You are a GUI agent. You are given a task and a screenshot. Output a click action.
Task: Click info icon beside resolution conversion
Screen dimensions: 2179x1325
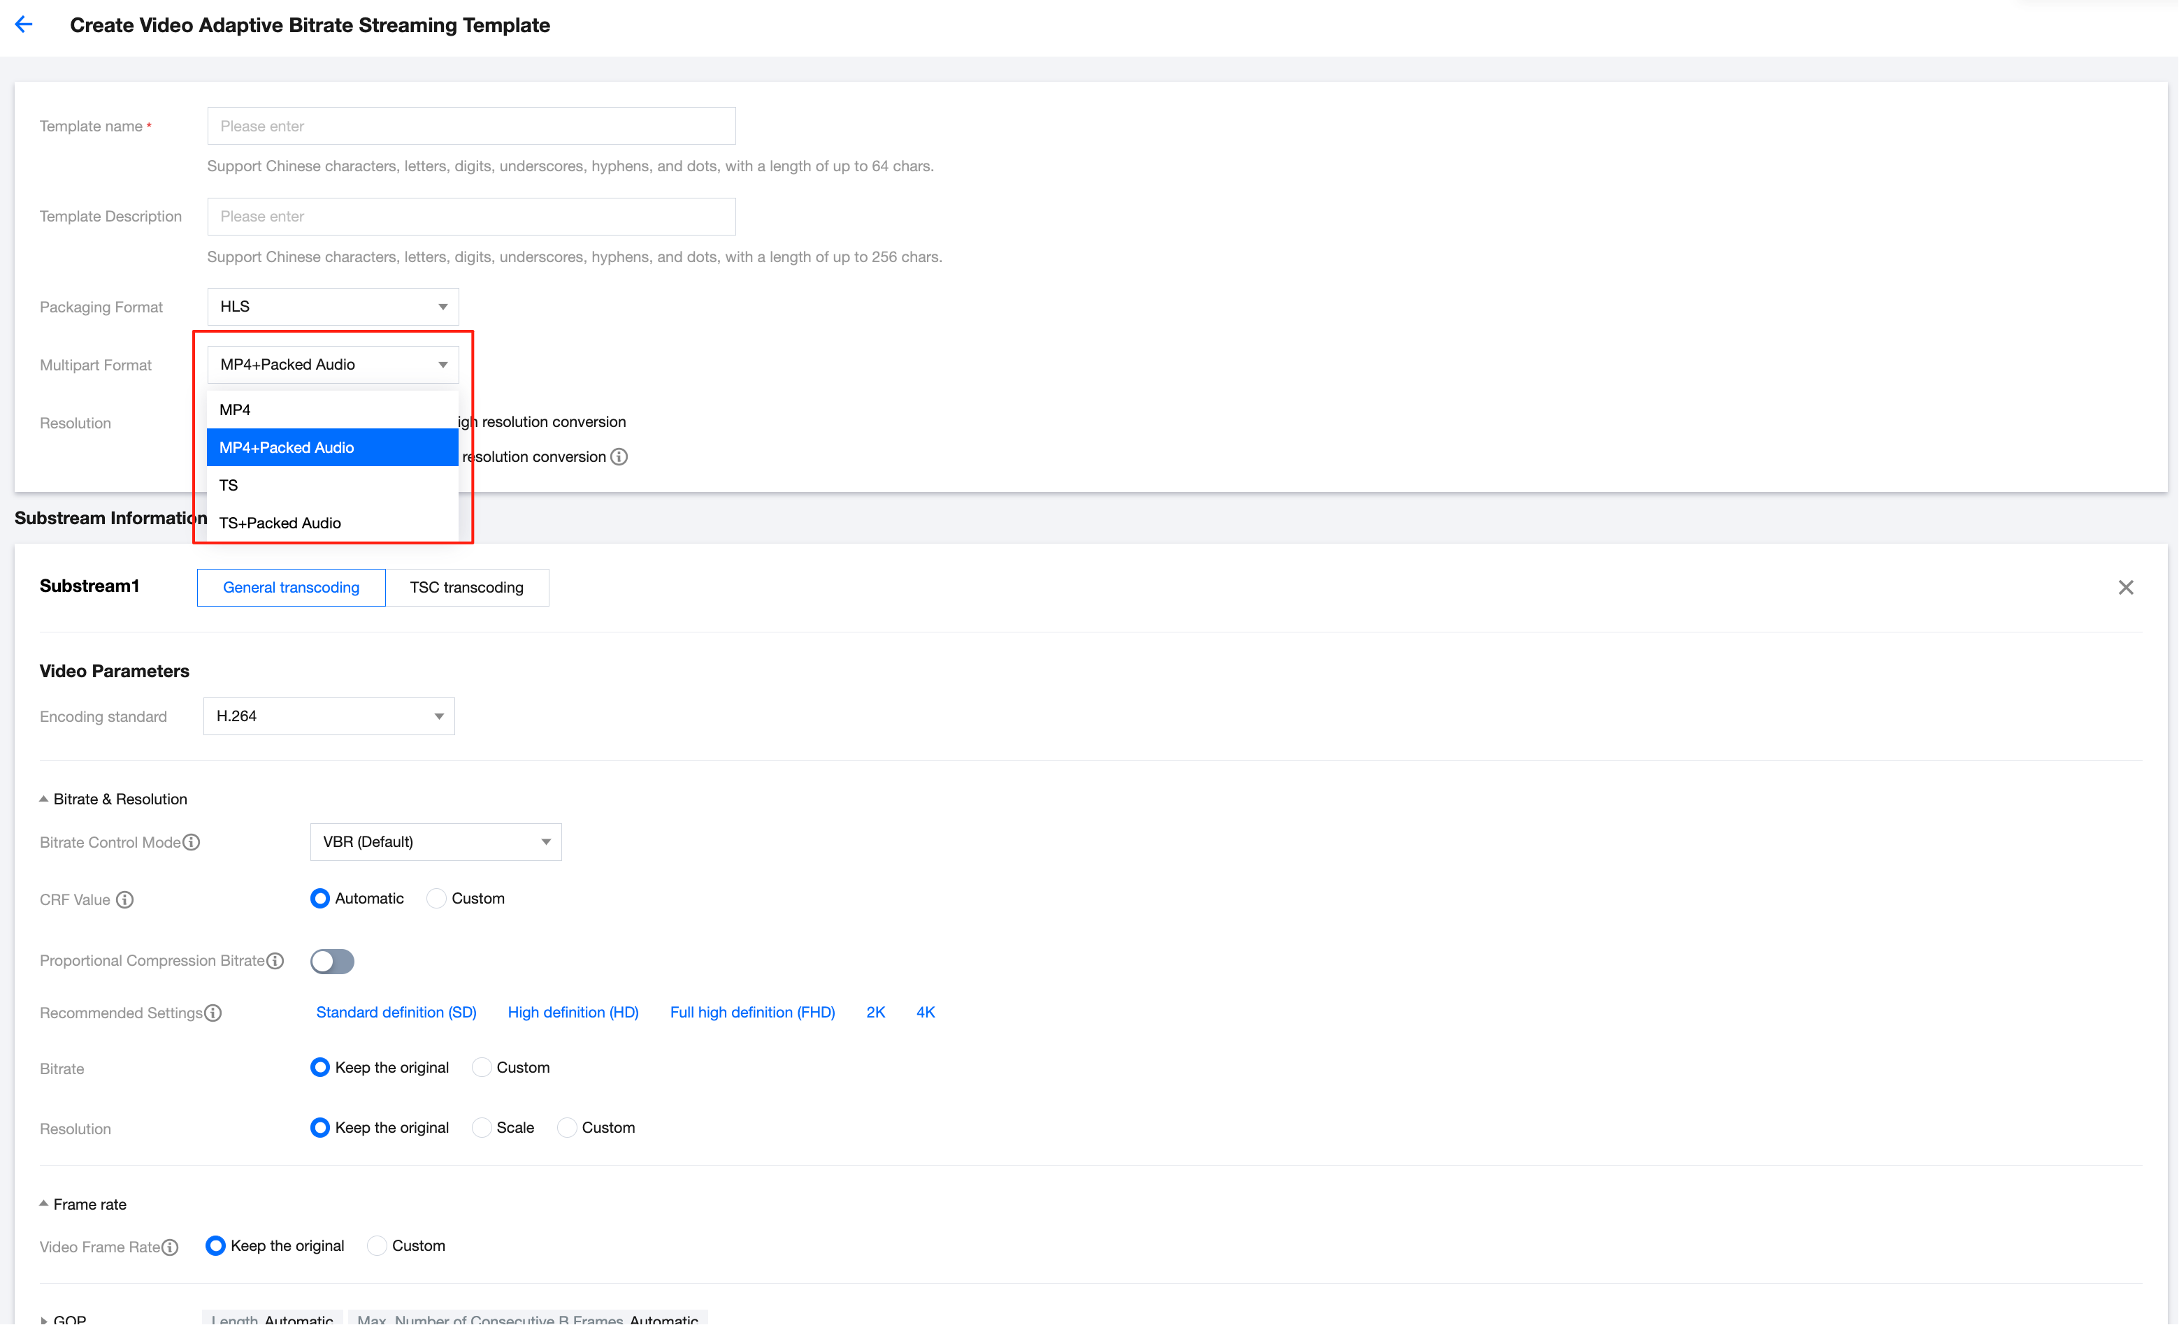[x=619, y=457]
